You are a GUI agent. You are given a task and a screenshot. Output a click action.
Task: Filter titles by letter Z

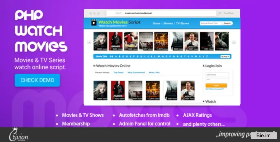[207, 57]
